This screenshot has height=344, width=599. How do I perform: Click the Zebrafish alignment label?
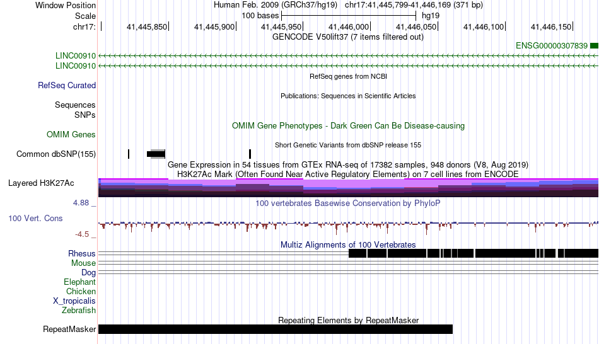(79, 311)
